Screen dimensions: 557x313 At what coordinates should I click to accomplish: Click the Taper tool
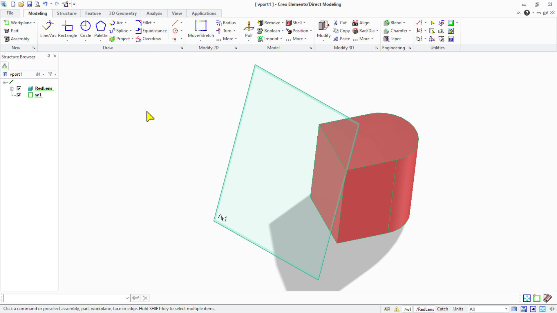click(x=392, y=39)
